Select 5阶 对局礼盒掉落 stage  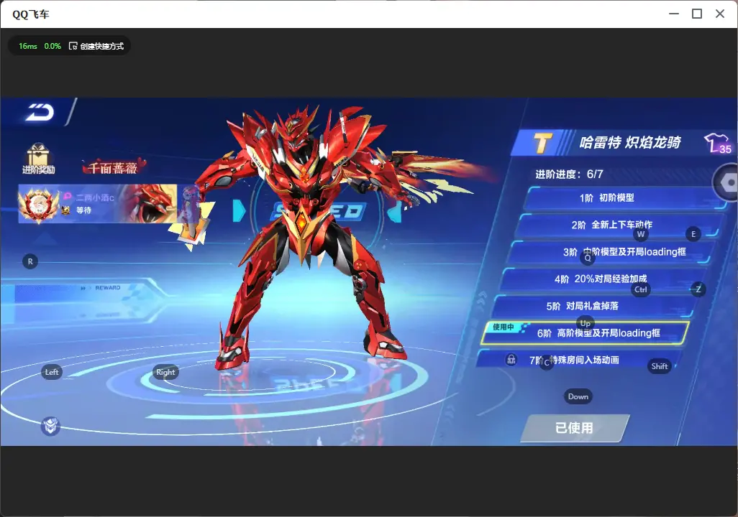point(594,307)
